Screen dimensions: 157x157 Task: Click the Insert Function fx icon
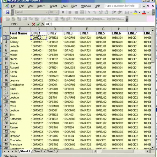[x=42, y=24]
